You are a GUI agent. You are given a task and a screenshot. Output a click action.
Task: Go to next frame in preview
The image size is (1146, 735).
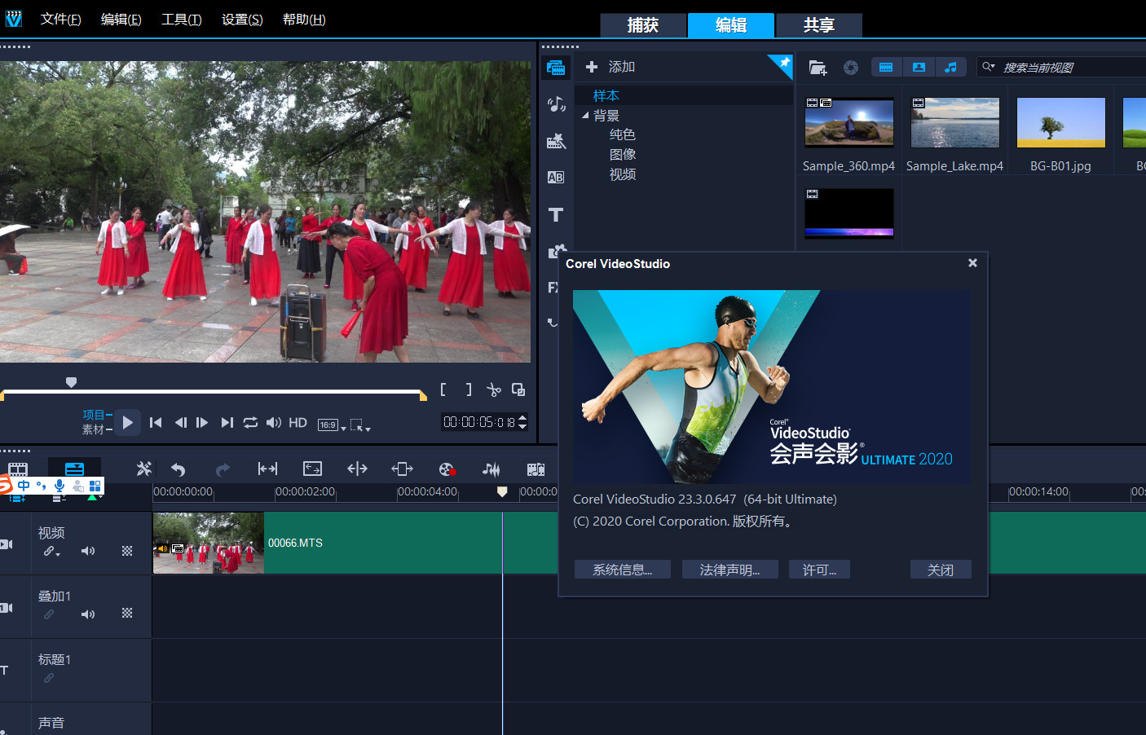point(202,422)
